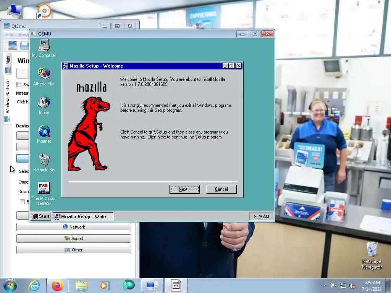Screen dimensions: 391x293
Task: Open the Other section in QtEmu
Action: pos(74,250)
